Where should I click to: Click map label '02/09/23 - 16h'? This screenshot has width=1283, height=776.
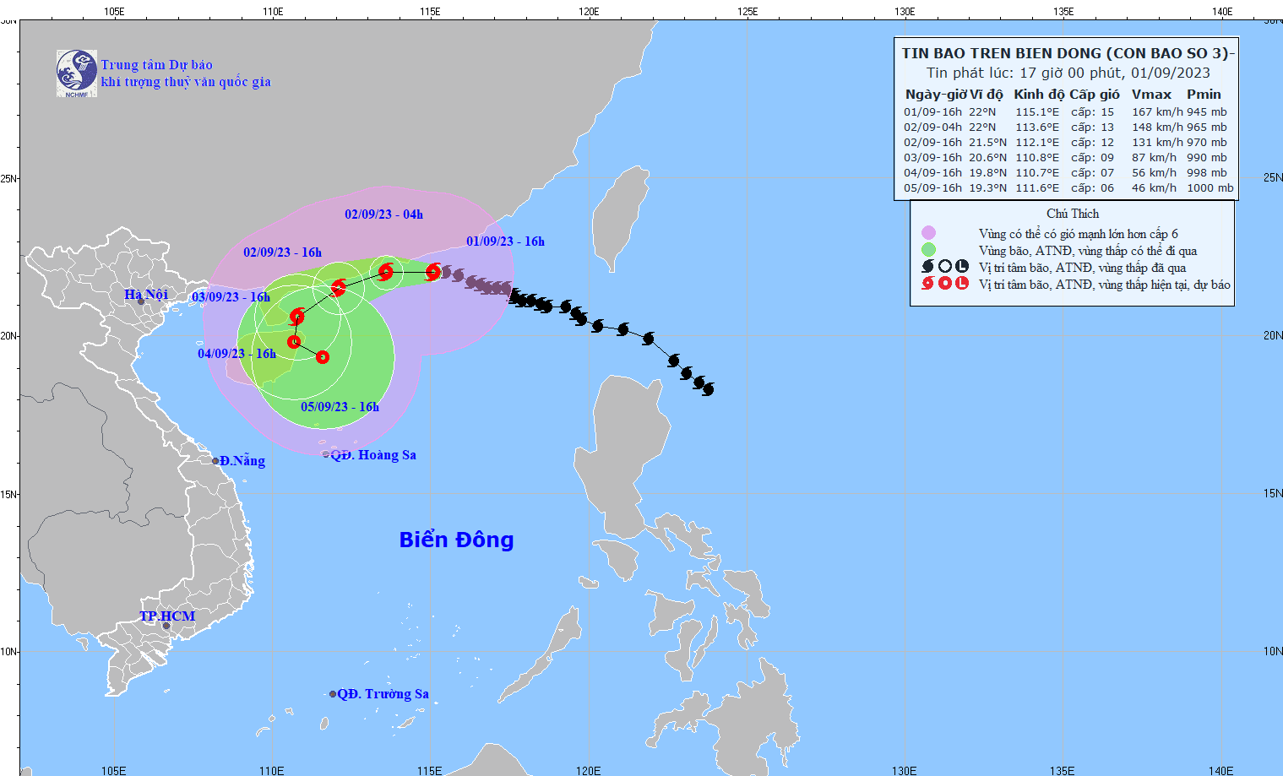pyautogui.click(x=282, y=252)
